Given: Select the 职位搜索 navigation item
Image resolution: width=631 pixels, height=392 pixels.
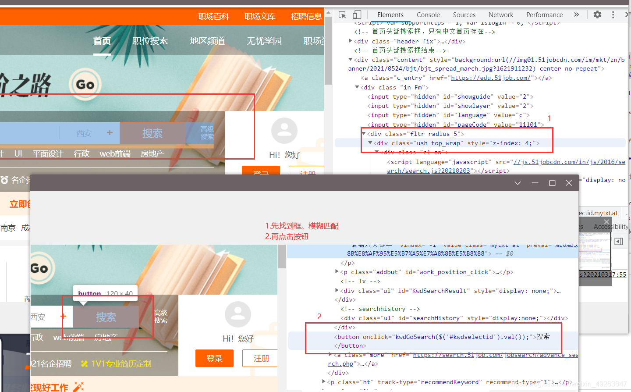Looking at the screenshot, I should pyautogui.click(x=150, y=41).
